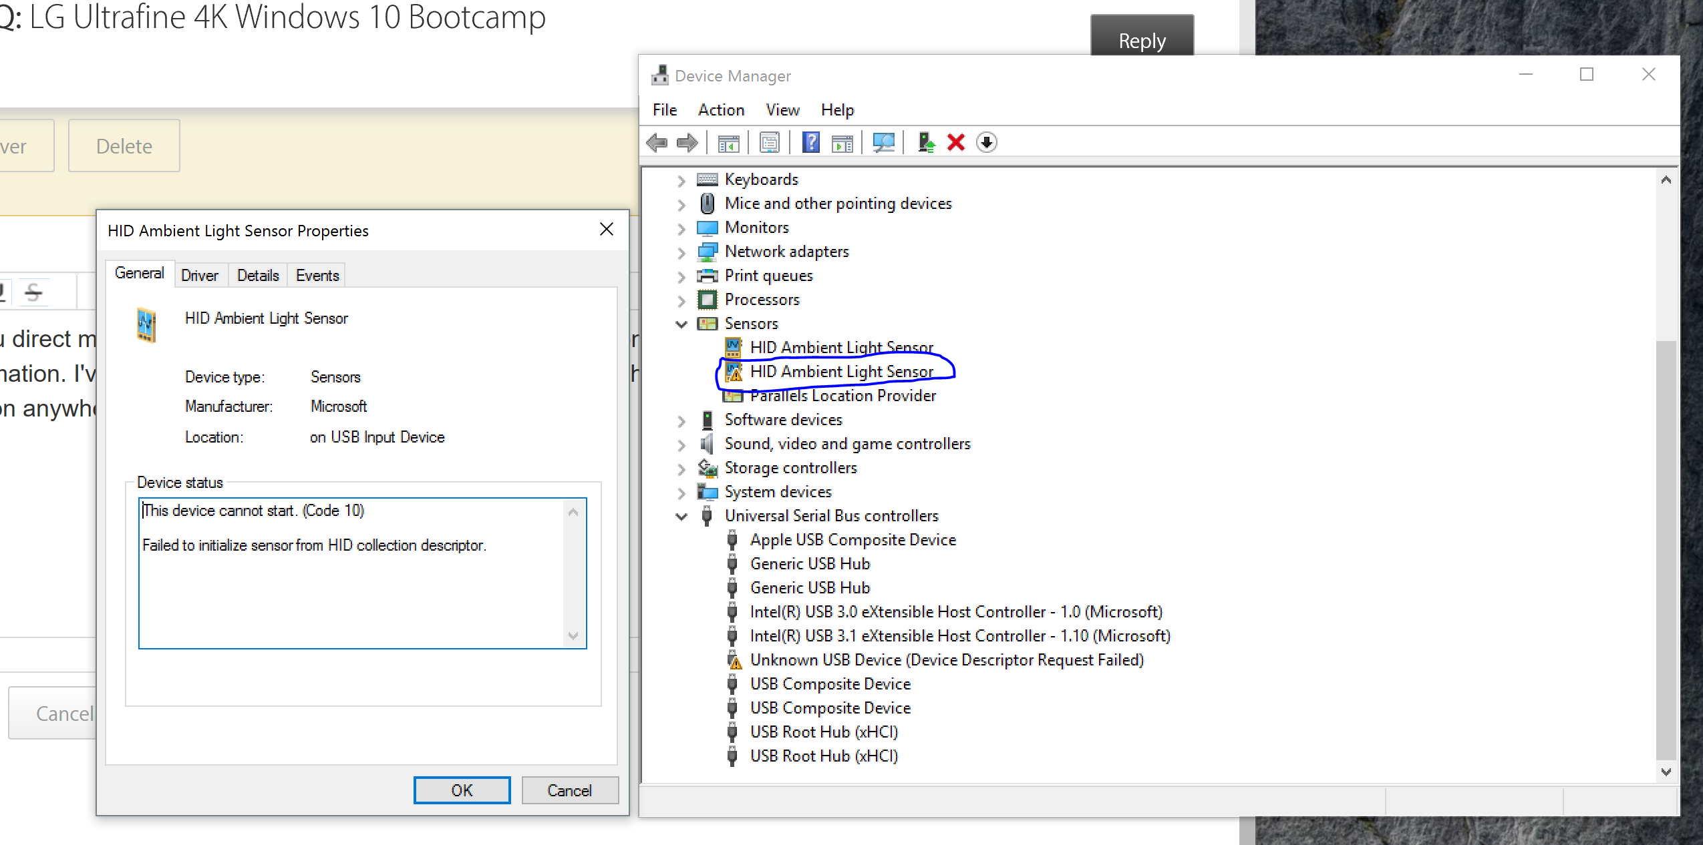Click the Properties sheet toolbar icon
Viewport: 1703px width, 845px height.
point(769,142)
